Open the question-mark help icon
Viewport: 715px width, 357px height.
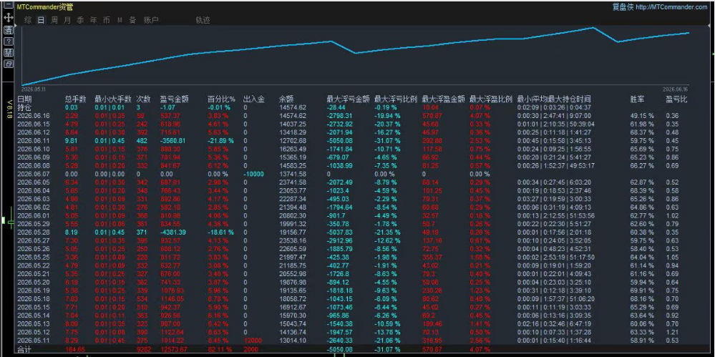tap(8, 41)
